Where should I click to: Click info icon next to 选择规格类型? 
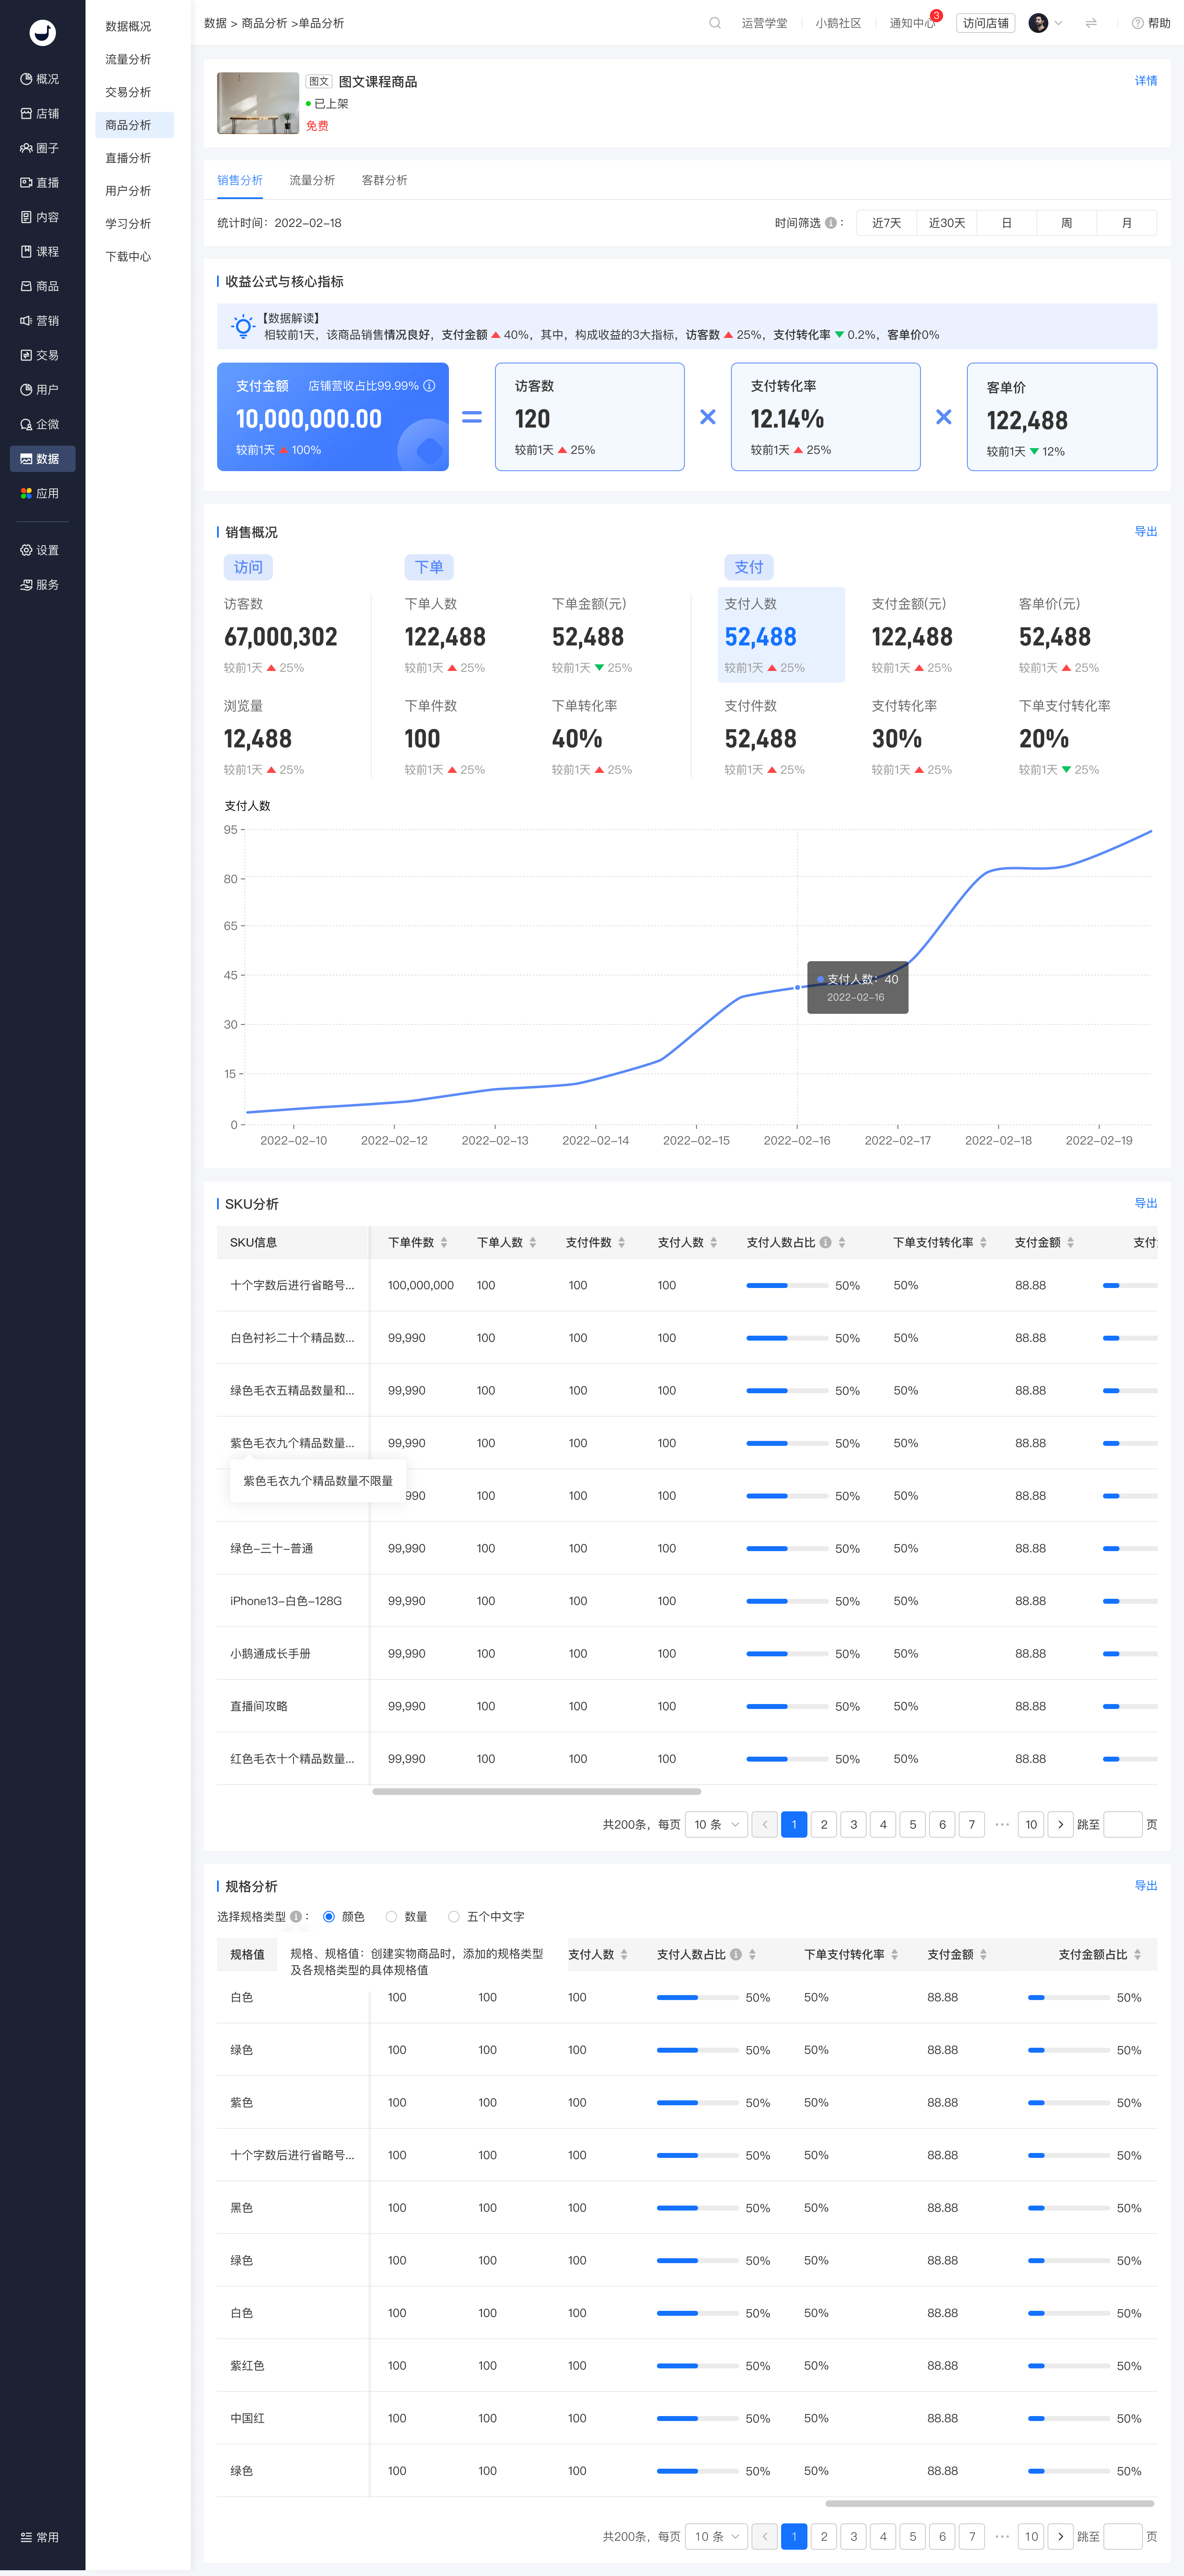tap(296, 1917)
